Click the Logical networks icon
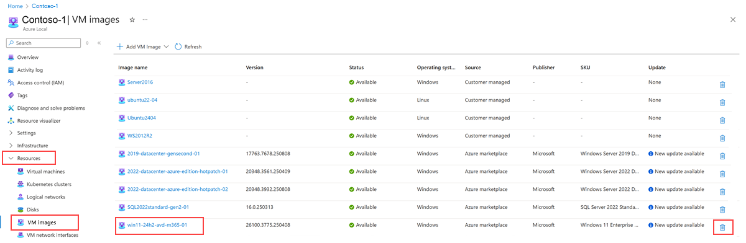746x243 pixels. 21,197
